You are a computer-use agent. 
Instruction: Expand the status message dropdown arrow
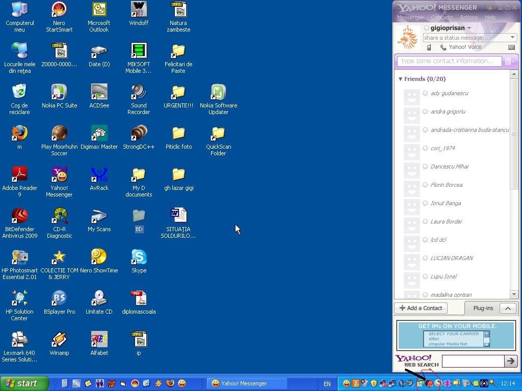pyautogui.click(x=512, y=38)
